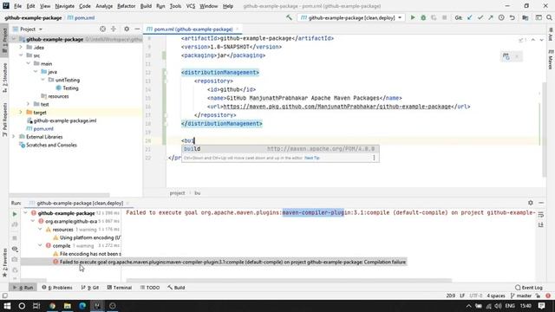Expand the .idea folder
Viewport: 555px width, 312px height.
click(21, 47)
